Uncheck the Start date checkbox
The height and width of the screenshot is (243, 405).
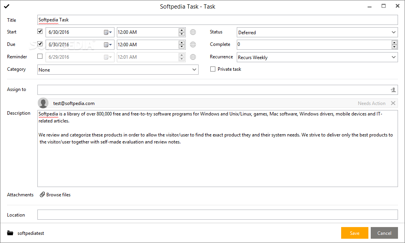coord(40,31)
